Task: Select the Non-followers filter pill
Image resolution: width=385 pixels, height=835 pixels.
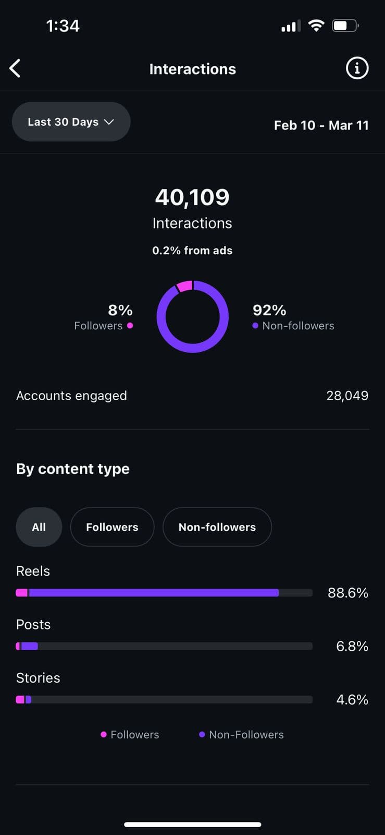Action: [x=217, y=527]
